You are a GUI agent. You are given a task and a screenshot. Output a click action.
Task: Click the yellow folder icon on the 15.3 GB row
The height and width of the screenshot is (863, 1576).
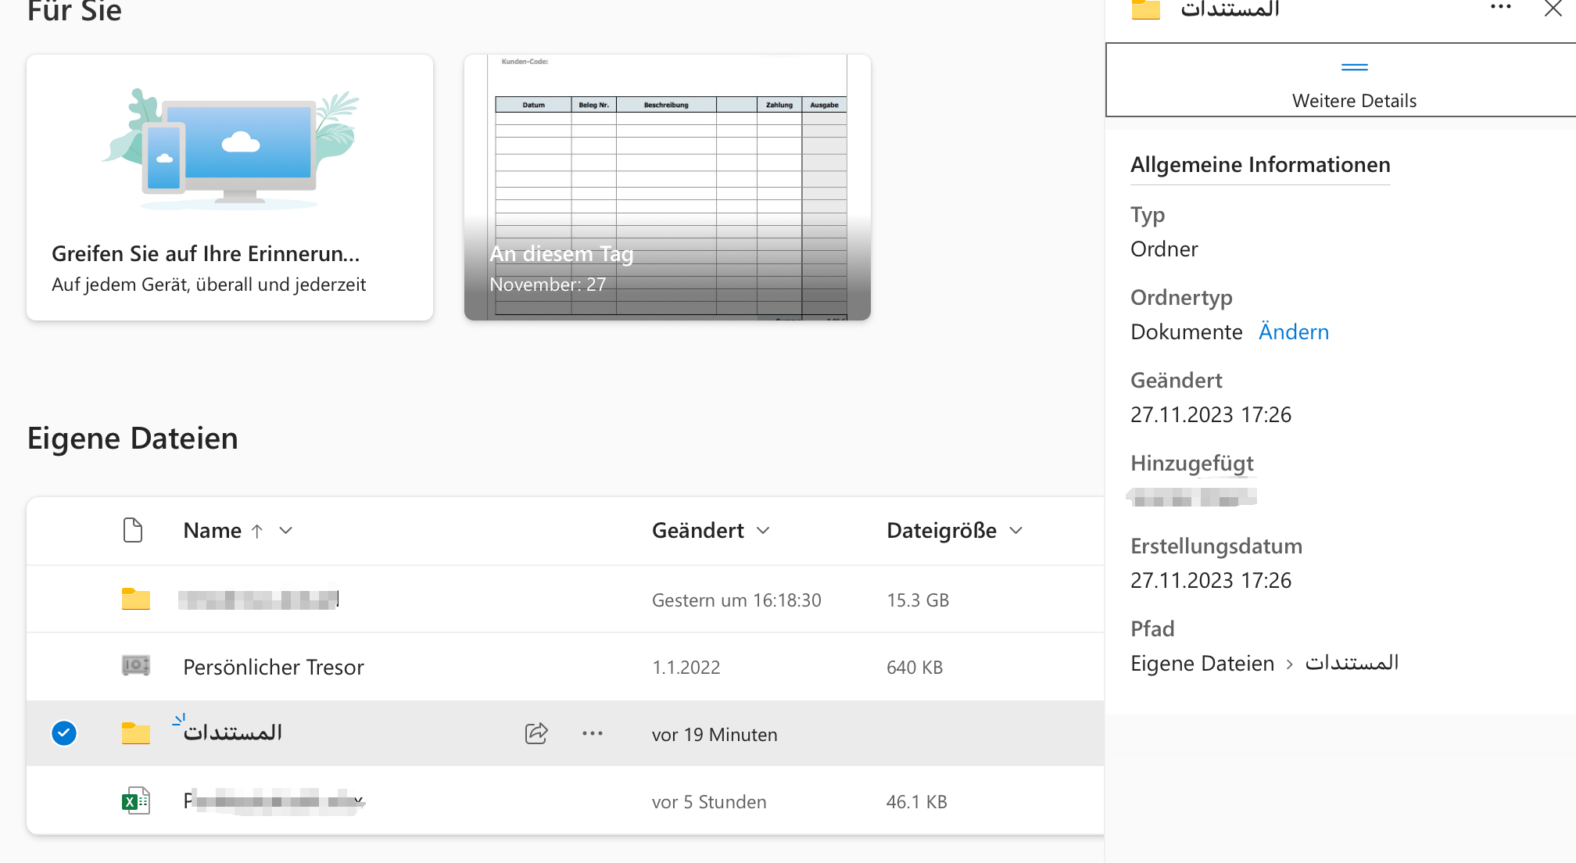136,600
